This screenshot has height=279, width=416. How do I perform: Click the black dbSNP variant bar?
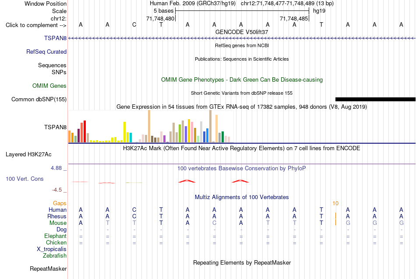coord(375,100)
